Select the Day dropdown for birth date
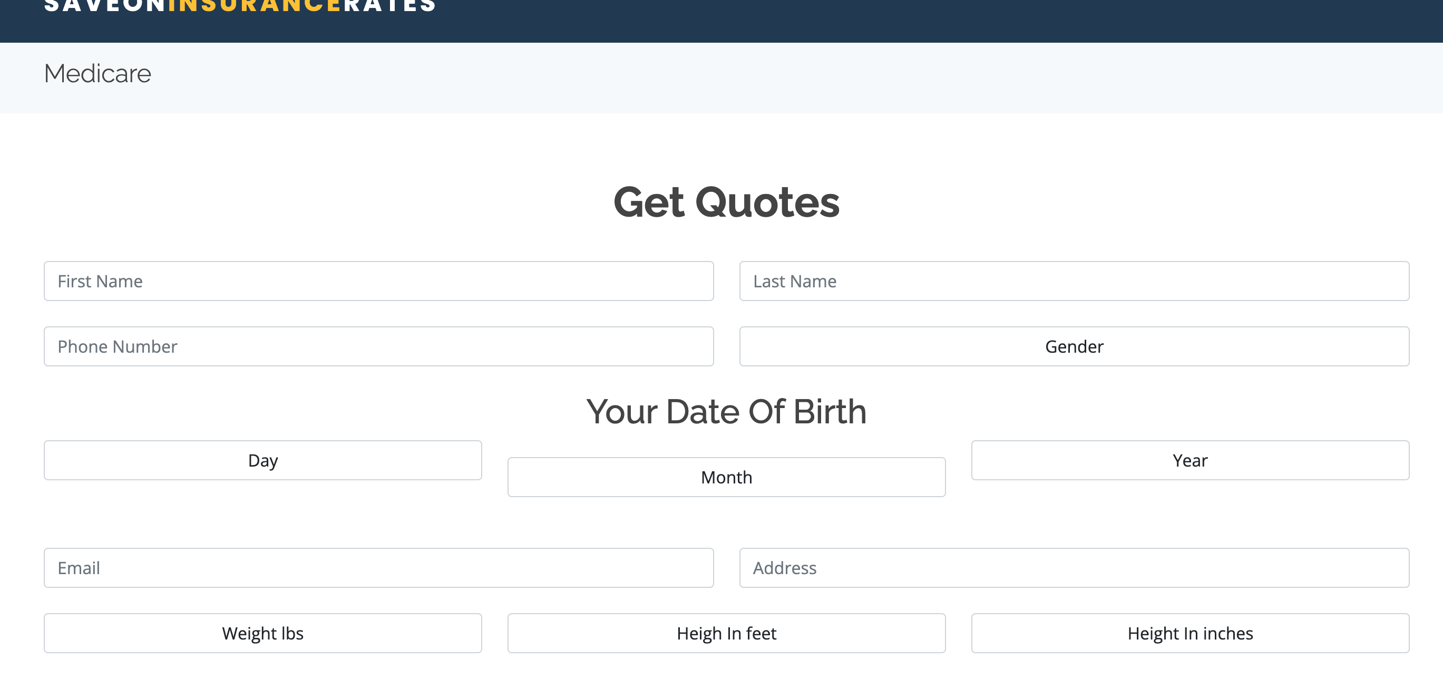Screen dimensions: 1443x678 262,460
